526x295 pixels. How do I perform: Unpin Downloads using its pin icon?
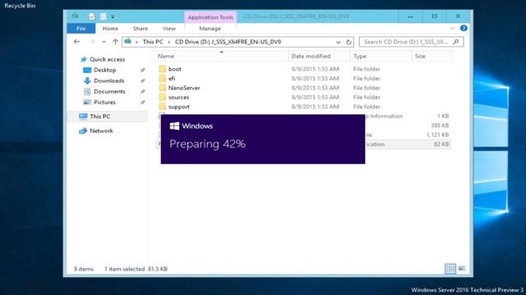(142, 81)
